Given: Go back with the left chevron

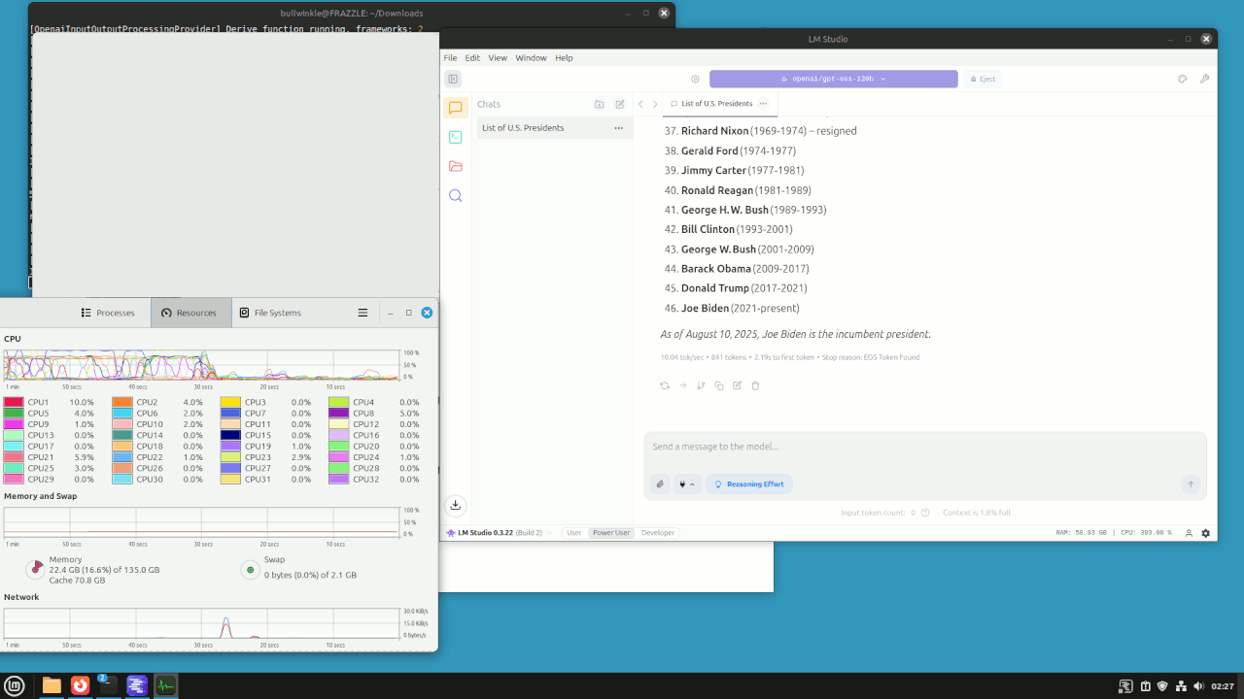Looking at the screenshot, I should tap(640, 104).
